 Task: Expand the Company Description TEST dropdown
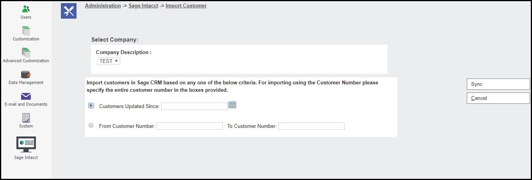pos(109,61)
